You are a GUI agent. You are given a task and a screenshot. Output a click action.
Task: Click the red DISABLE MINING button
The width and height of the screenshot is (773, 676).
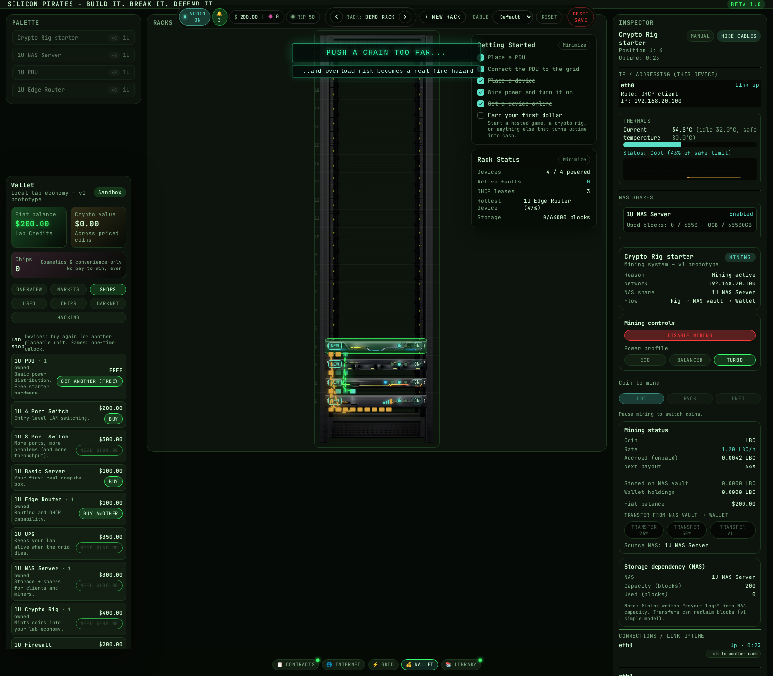tap(690, 336)
